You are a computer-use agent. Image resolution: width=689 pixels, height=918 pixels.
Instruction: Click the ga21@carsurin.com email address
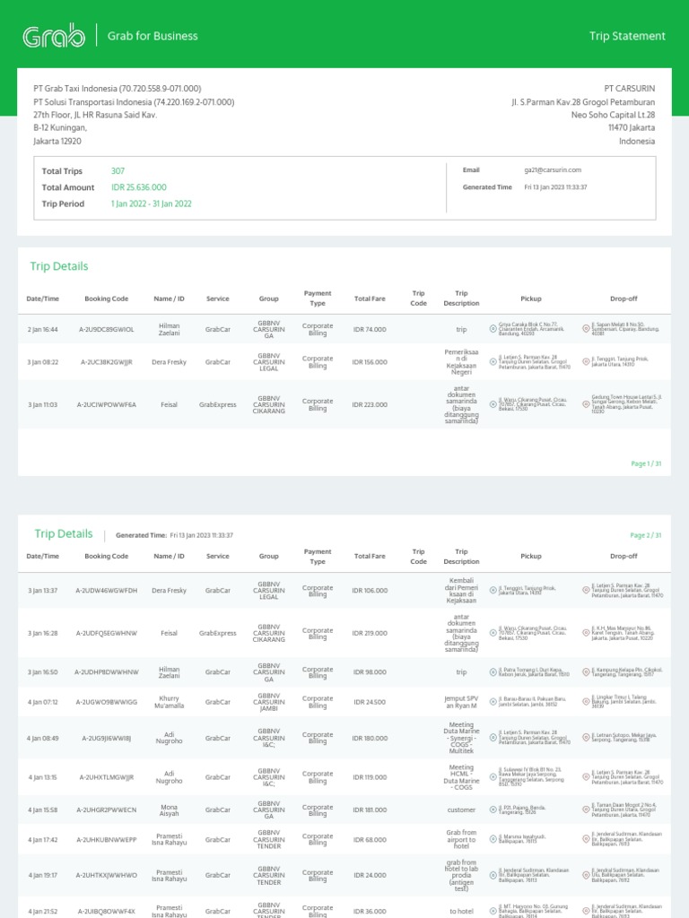553,170
